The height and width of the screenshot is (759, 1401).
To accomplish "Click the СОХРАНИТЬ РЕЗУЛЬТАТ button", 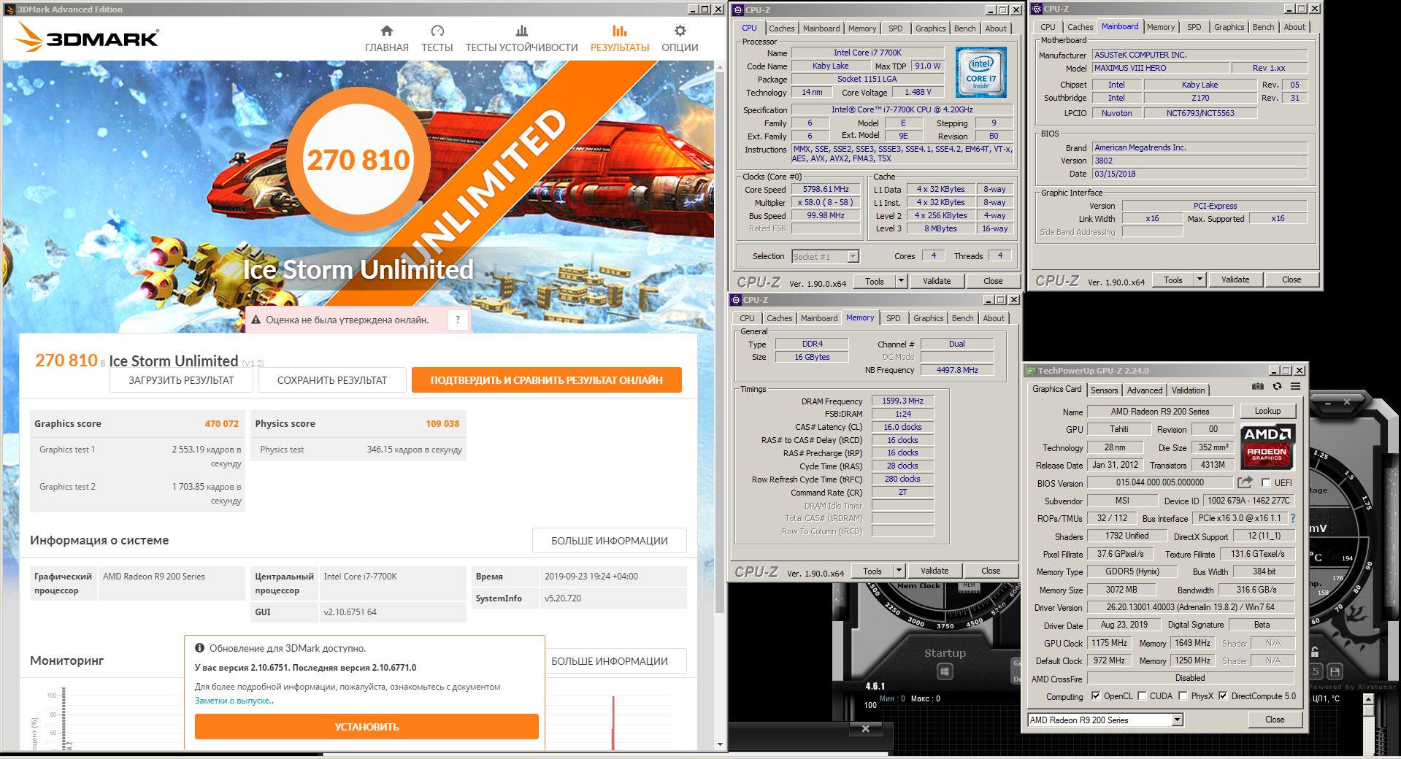I will (x=332, y=380).
